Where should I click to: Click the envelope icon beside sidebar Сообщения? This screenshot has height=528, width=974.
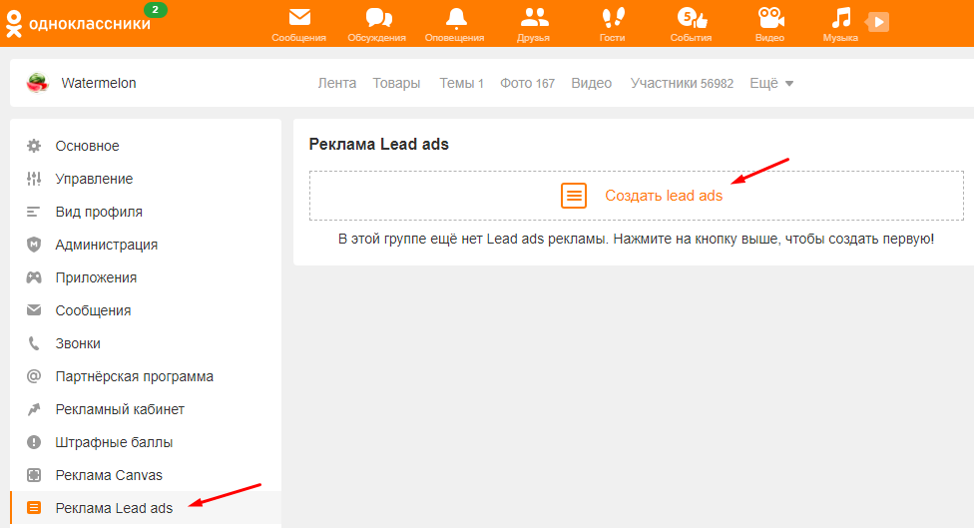pos(34,310)
